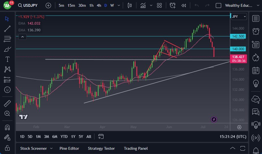Set date range to YTD
The width and height of the screenshot is (262, 154).
pos(64,137)
